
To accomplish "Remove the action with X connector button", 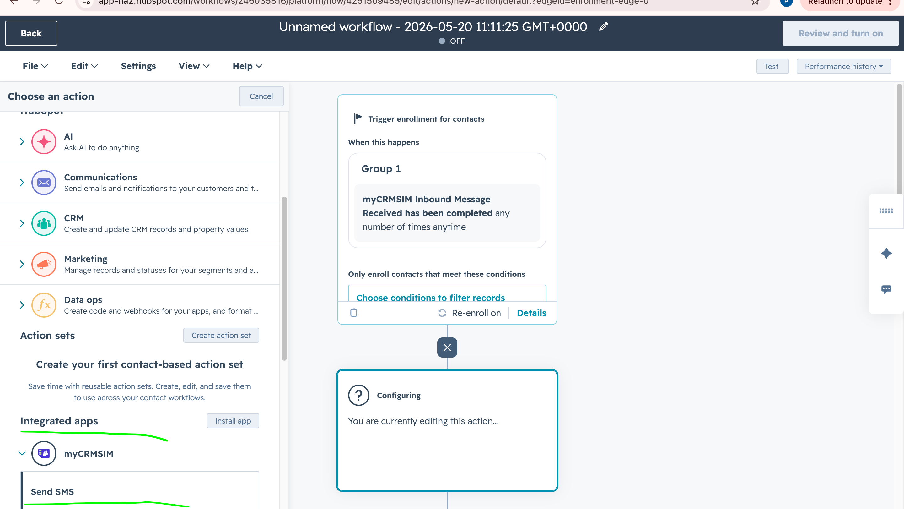I will (x=447, y=348).
